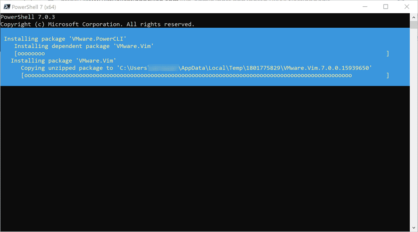Click the 'PowerShell 7.0.3' version line
Screen dimensions: 418x232
(28, 17)
